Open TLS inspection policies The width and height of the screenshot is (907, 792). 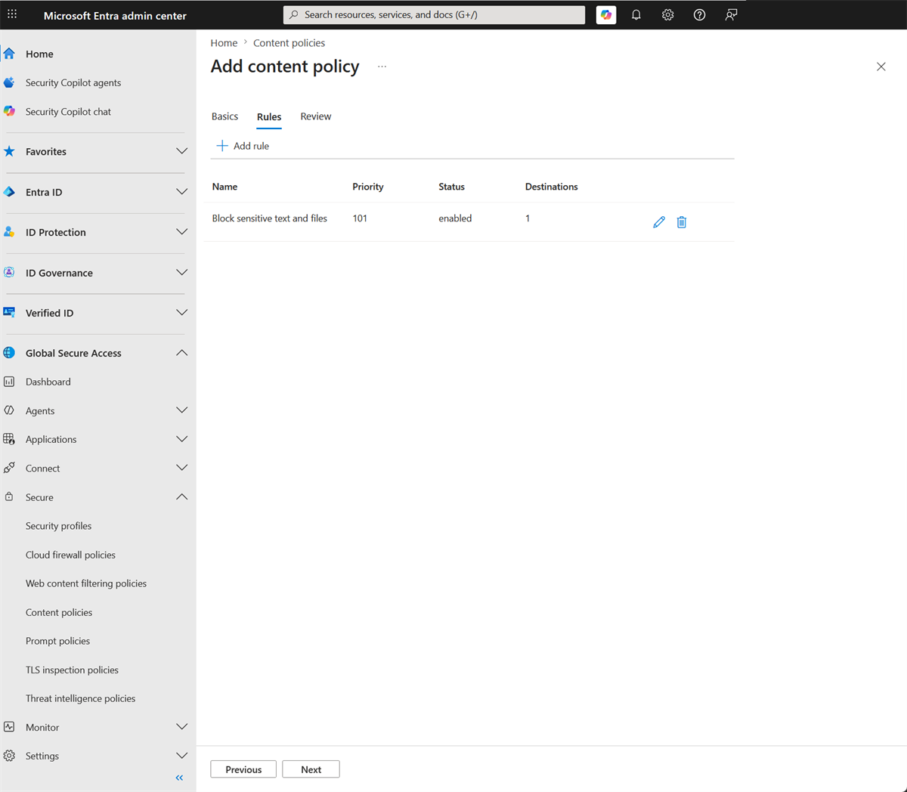[x=72, y=670]
